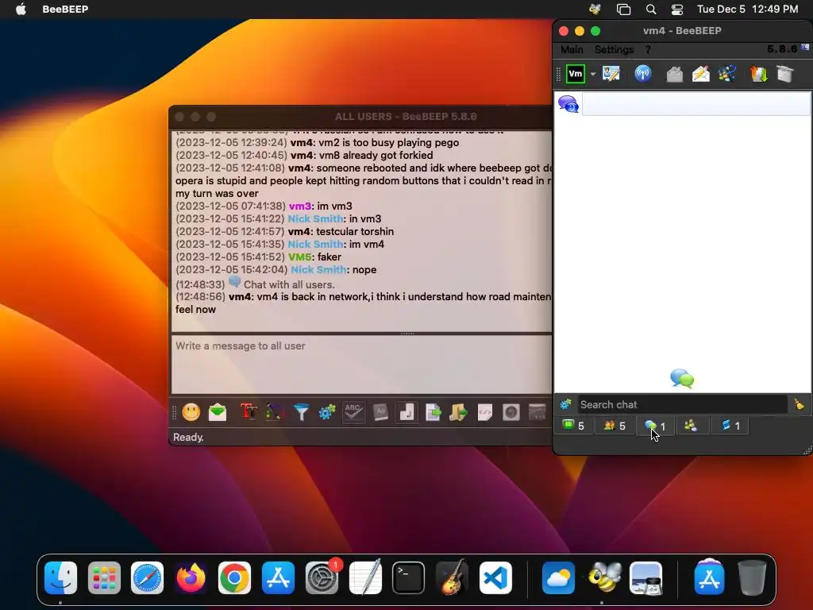Click the 'vm4: testcular torshin' message
Viewport: 813px width, 610px height.
[341, 231]
